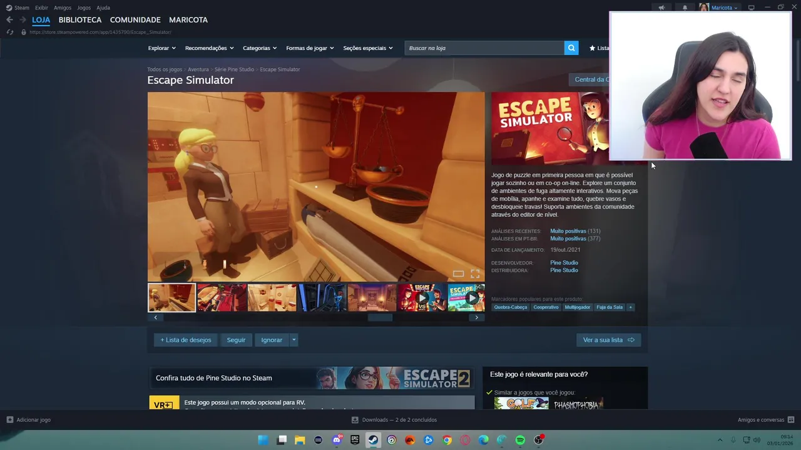Open Windows Start menu
Screen dimensions: 801x450
point(263,440)
